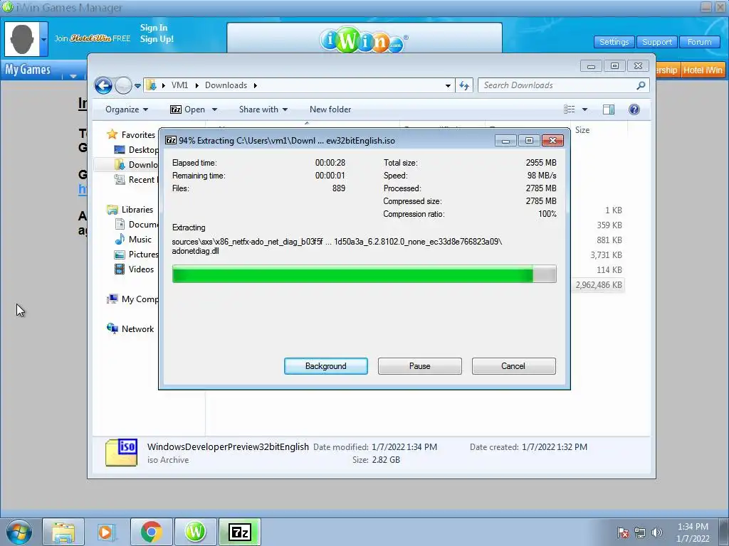
Task: Open the Documents library
Action: pos(136,224)
